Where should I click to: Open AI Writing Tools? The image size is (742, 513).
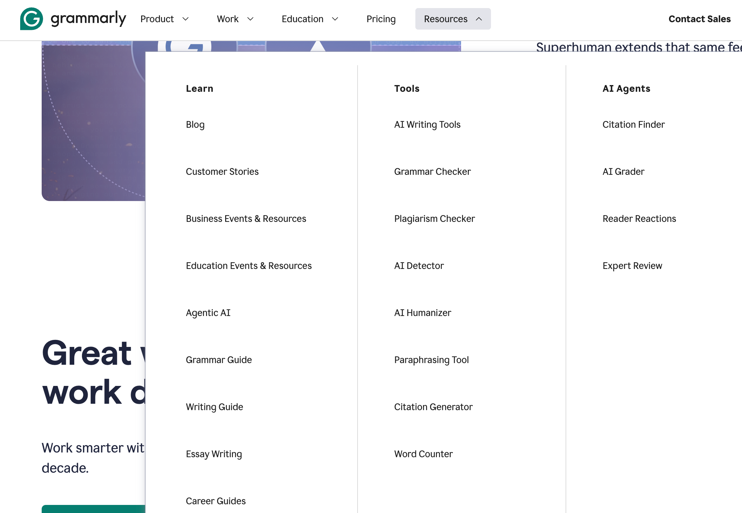[427, 125]
